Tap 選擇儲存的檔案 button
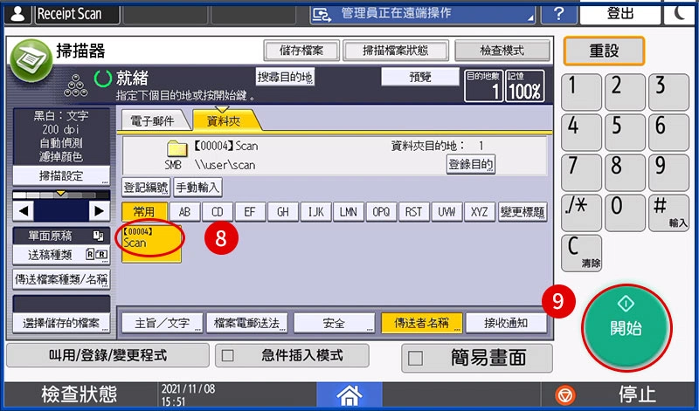This screenshot has height=411, width=699. [x=61, y=323]
